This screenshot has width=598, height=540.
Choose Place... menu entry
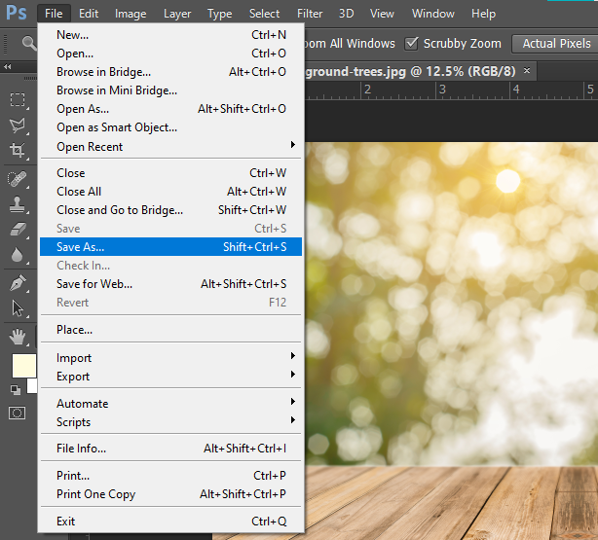tap(170, 330)
